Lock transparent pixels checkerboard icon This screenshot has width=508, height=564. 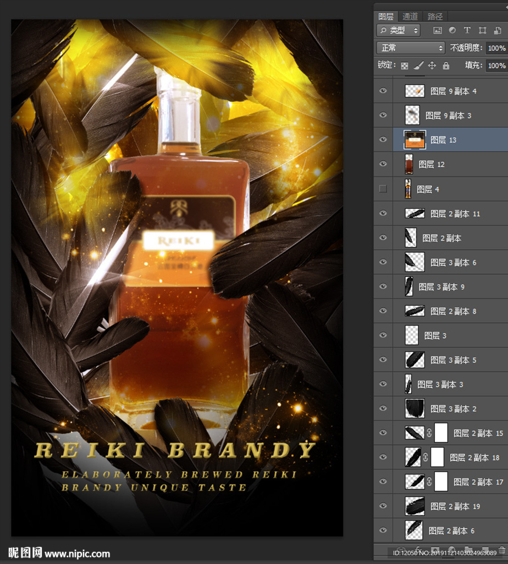(x=405, y=66)
